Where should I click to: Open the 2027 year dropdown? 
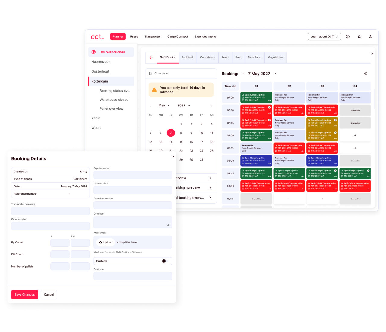point(184,105)
